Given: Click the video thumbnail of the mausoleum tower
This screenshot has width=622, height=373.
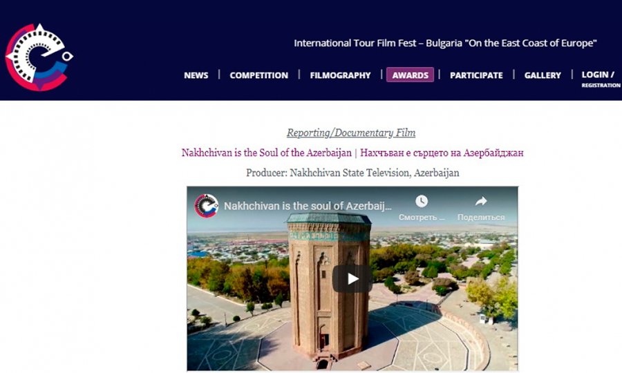Looking at the screenshot, I should pyautogui.click(x=352, y=278).
